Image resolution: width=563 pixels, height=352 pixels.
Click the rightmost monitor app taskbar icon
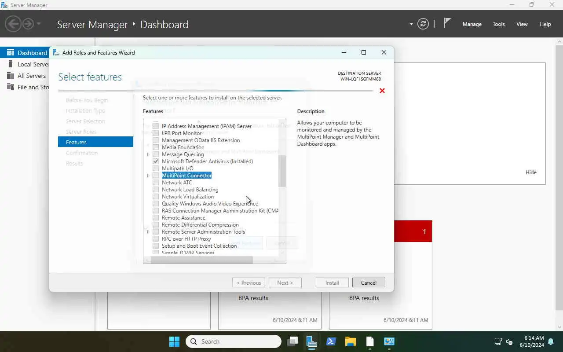[389, 341]
